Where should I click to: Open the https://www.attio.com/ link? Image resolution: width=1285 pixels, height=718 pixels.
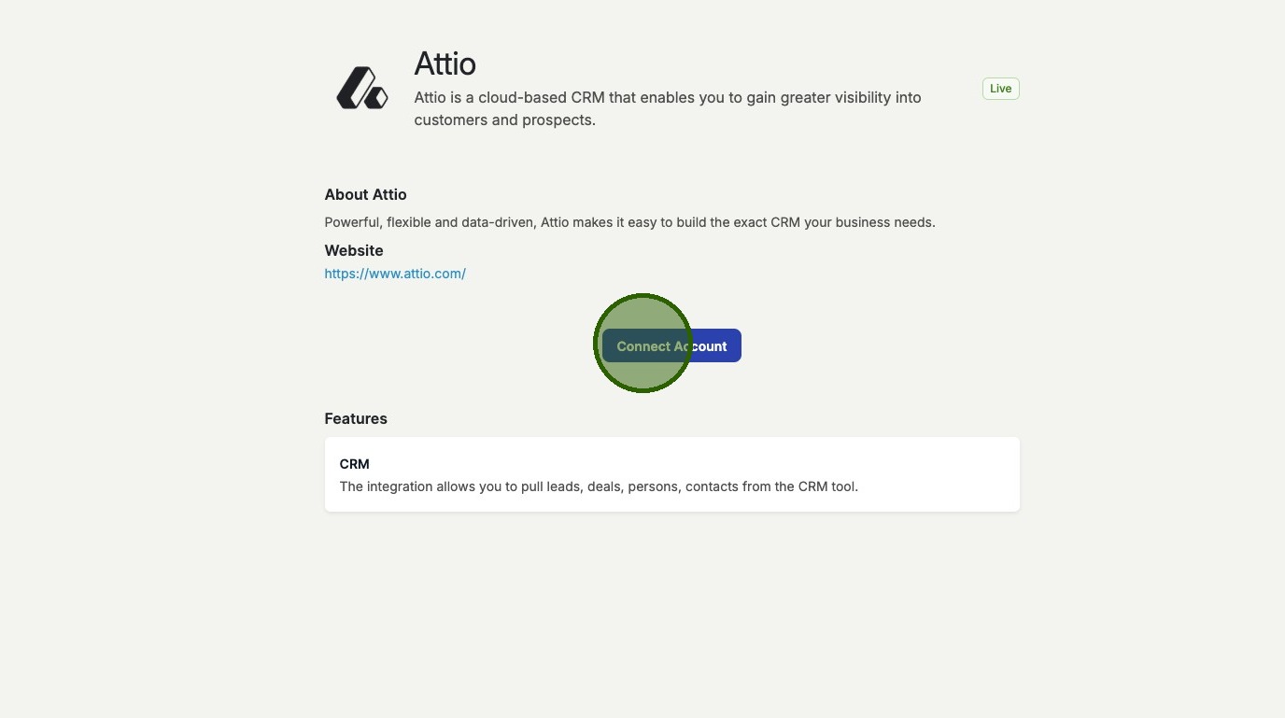395,274
